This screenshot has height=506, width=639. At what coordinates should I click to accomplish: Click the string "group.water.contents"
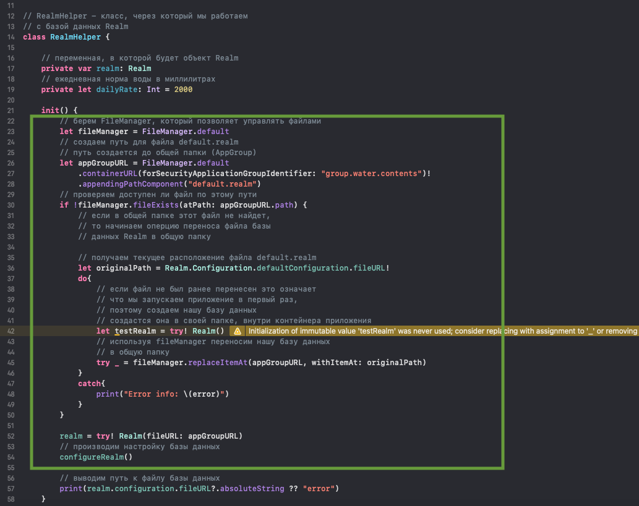(x=371, y=174)
